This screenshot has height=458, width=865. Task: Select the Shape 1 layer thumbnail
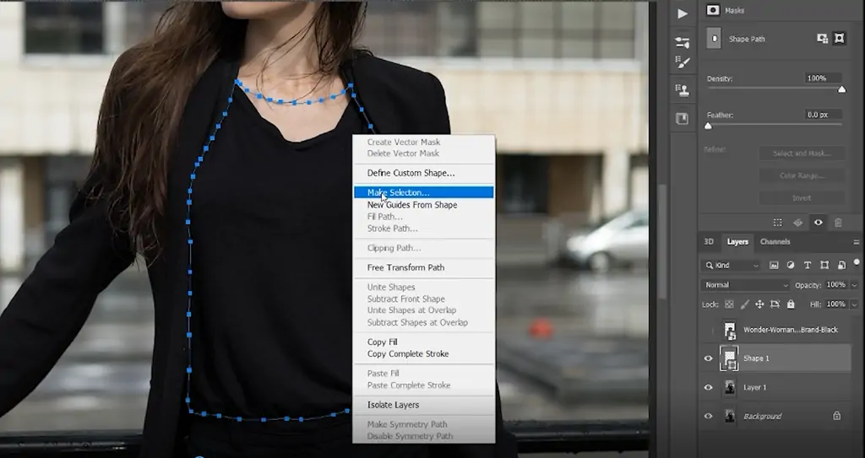point(729,358)
